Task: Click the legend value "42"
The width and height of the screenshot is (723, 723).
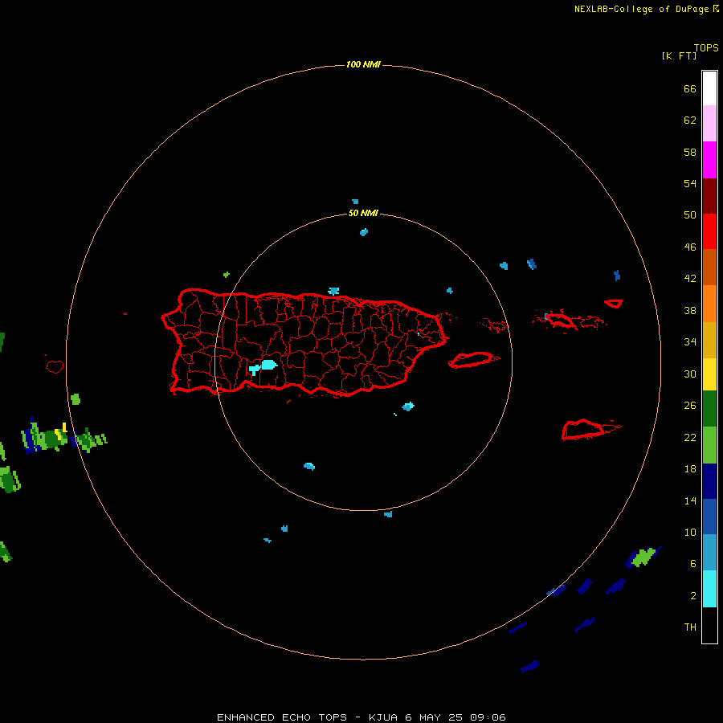Action: click(690, 278)
